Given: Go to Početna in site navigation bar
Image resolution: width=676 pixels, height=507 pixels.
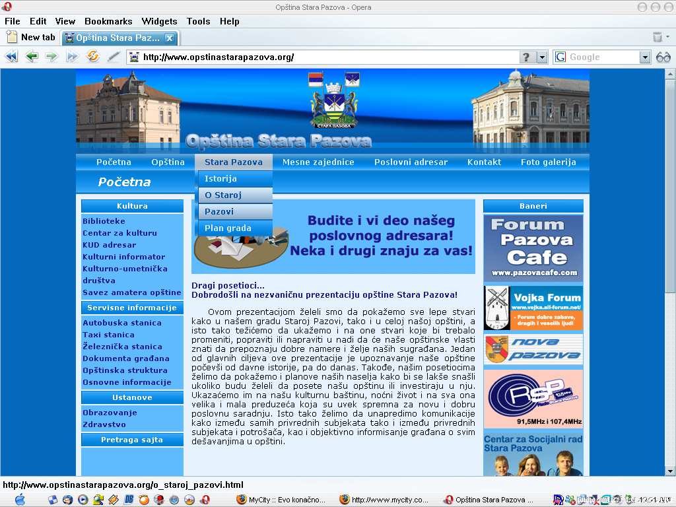Looking at the screenshot, I should [x=114, y=162].
